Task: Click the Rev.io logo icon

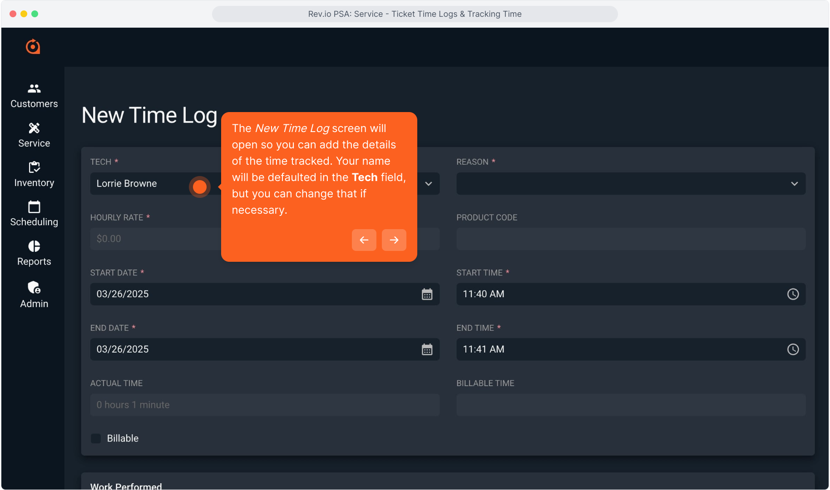Action: (x=33, y=47)
